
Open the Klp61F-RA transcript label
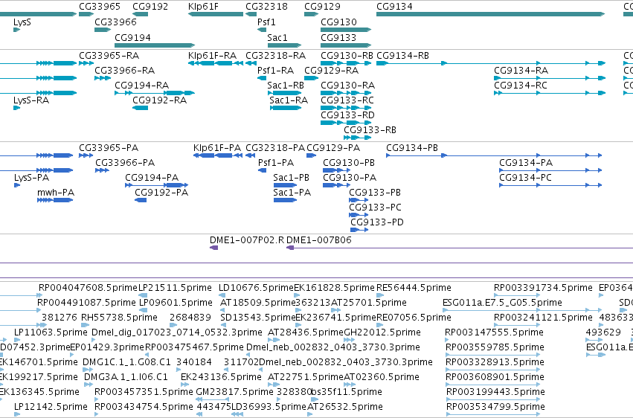[212, 55]
